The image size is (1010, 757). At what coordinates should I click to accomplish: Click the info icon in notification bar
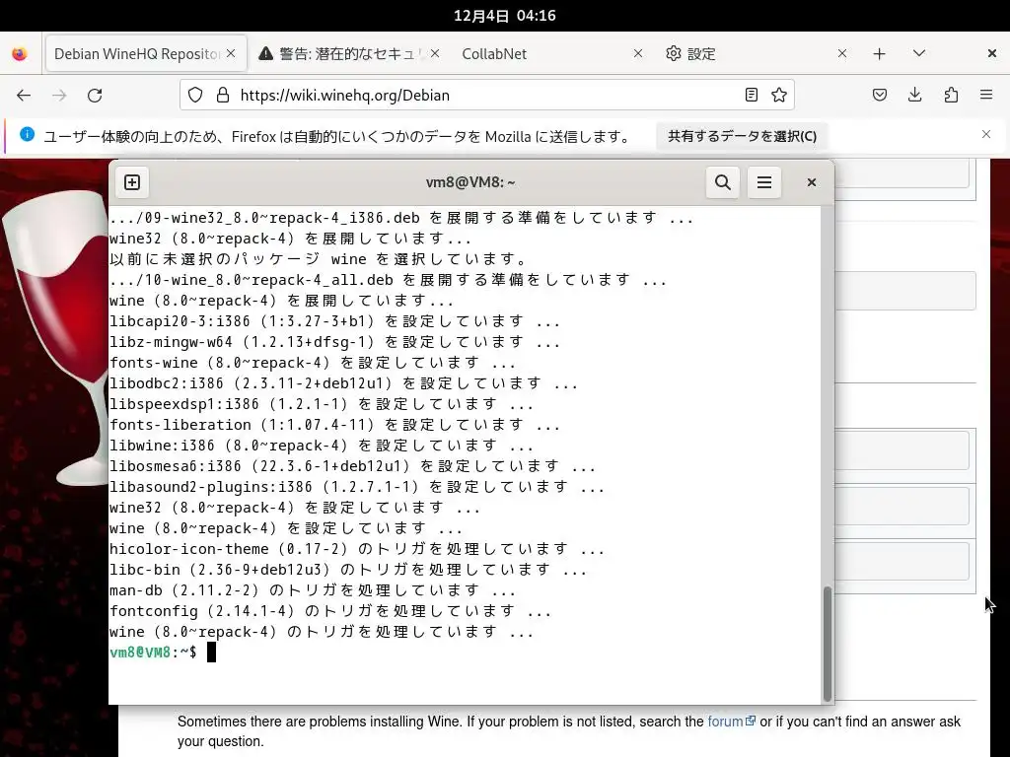[27, 134]
